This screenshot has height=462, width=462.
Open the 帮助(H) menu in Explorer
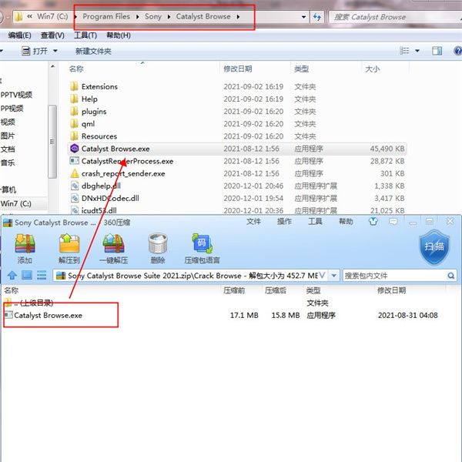coord(119,35)
